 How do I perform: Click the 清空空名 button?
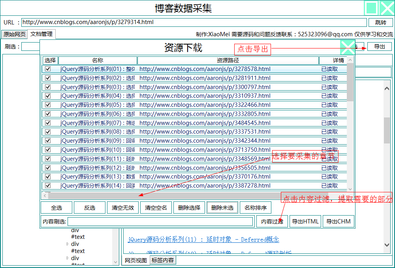156,208
